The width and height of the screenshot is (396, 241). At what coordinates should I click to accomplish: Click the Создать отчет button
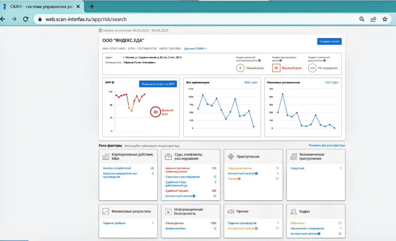329,41
